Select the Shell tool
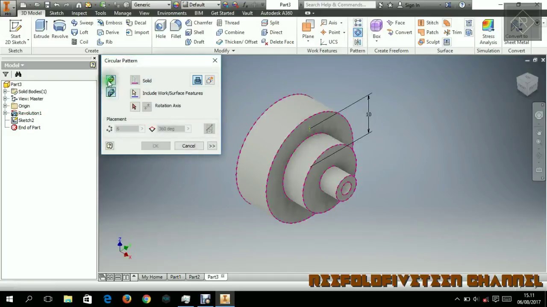Viewport: 547px width, 307px height. pos(194,32)
